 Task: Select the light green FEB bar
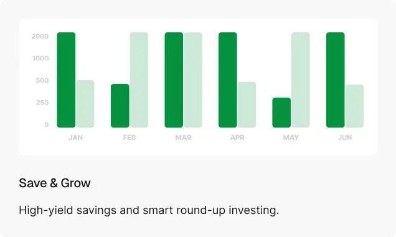pos(139,80)
